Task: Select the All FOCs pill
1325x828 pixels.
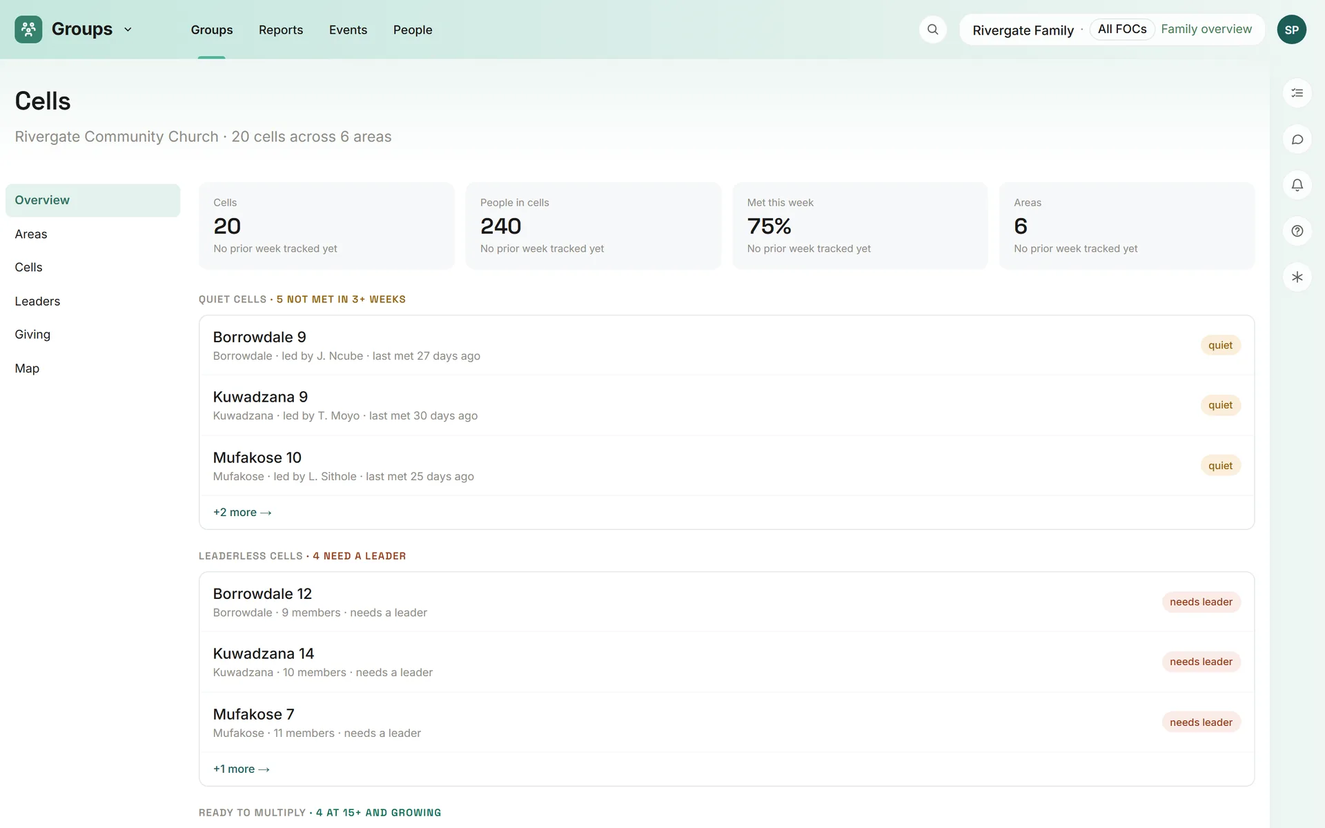Action: pyautogui.click(x=1122, y=29)
